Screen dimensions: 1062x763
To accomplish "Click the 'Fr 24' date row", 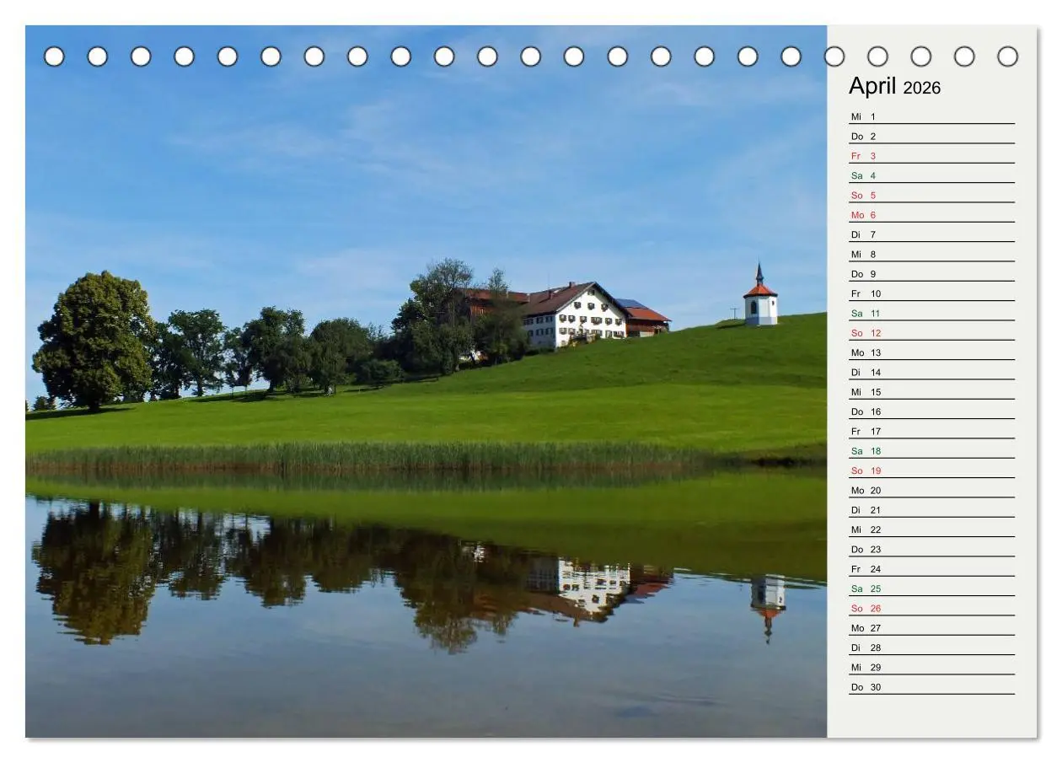I will coord(931,569).
